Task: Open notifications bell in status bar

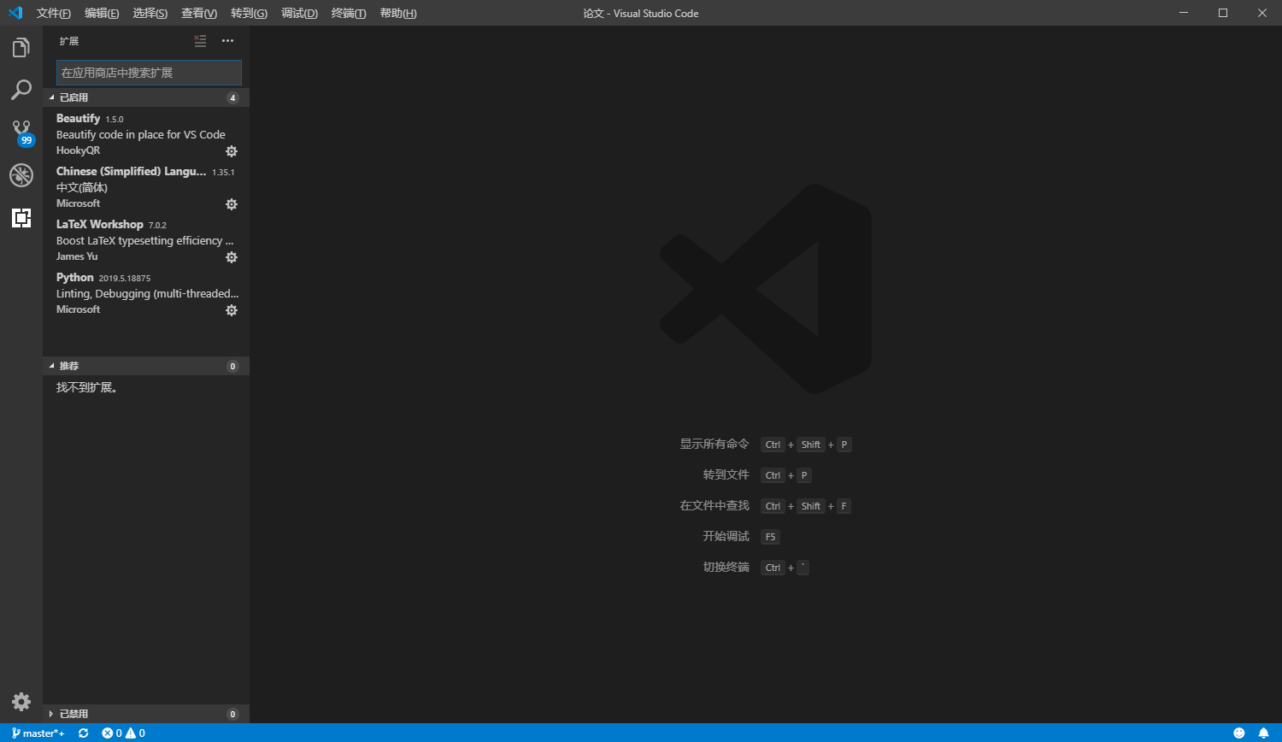Action: click(x=1263, y=733)
